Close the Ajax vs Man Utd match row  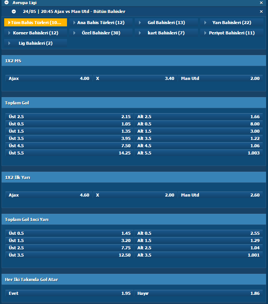point(261,11)
